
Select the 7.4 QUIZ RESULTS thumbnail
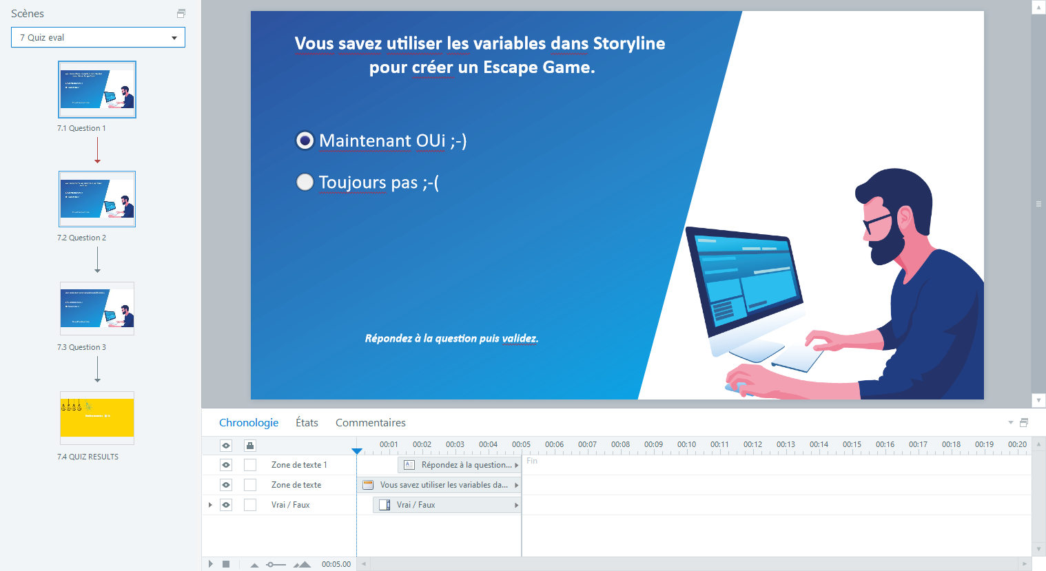96,418
